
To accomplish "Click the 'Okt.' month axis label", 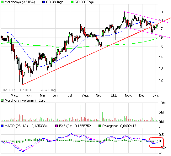I will click(x=114, y=95).
